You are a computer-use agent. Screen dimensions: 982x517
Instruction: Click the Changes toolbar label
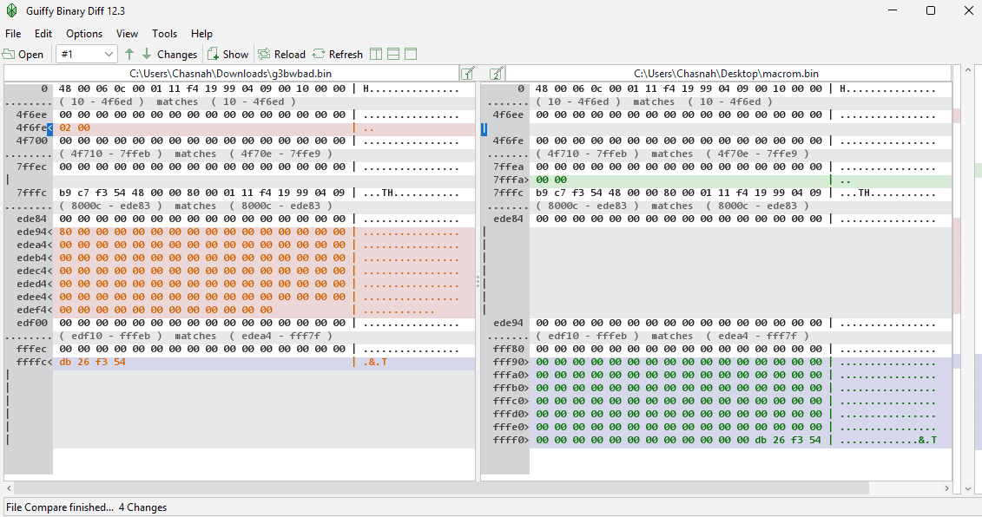click(176, 55)
